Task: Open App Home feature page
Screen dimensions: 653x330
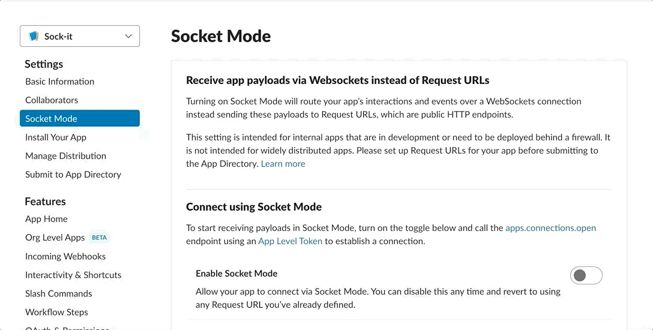Action: [x=46, y=219]
